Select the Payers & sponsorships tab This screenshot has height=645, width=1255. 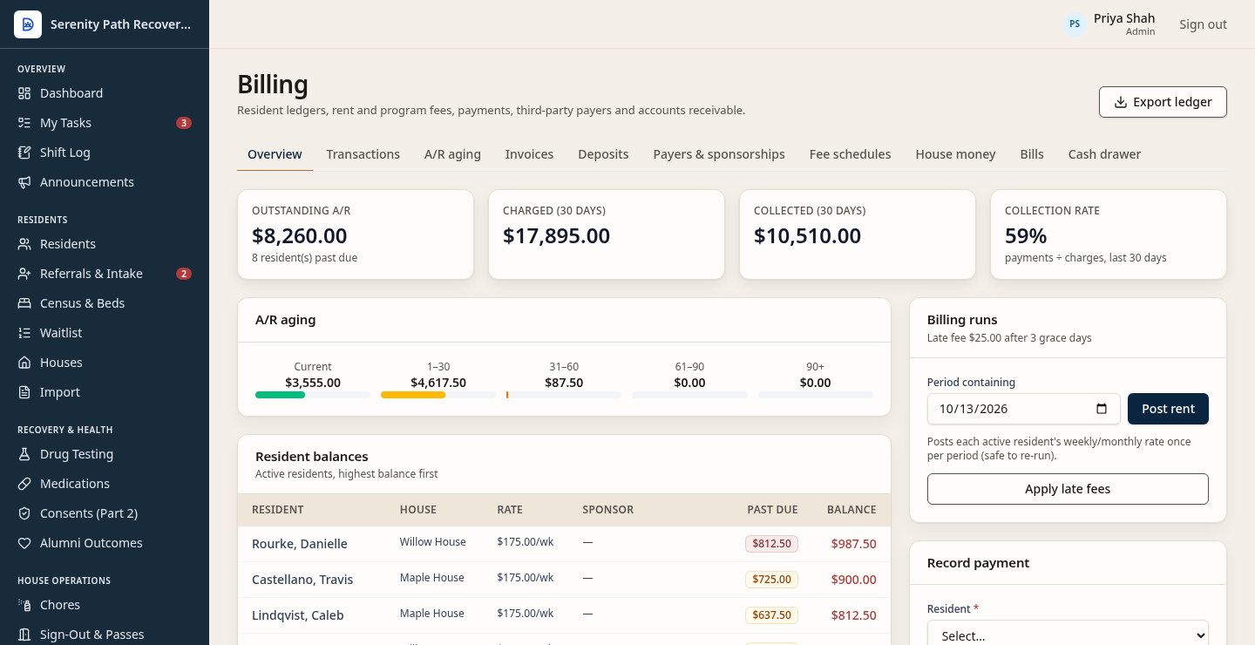[719, 154]
